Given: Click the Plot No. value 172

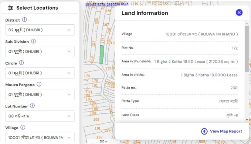Looking at the screenshot, I should click(235, 48).
